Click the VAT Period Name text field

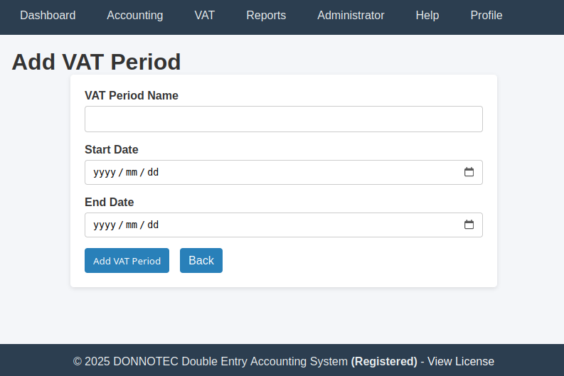(x=284, y=119)
